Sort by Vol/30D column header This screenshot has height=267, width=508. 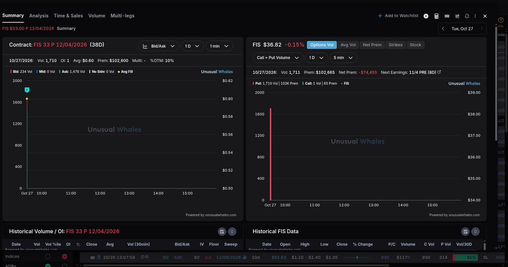click(464, 244)
